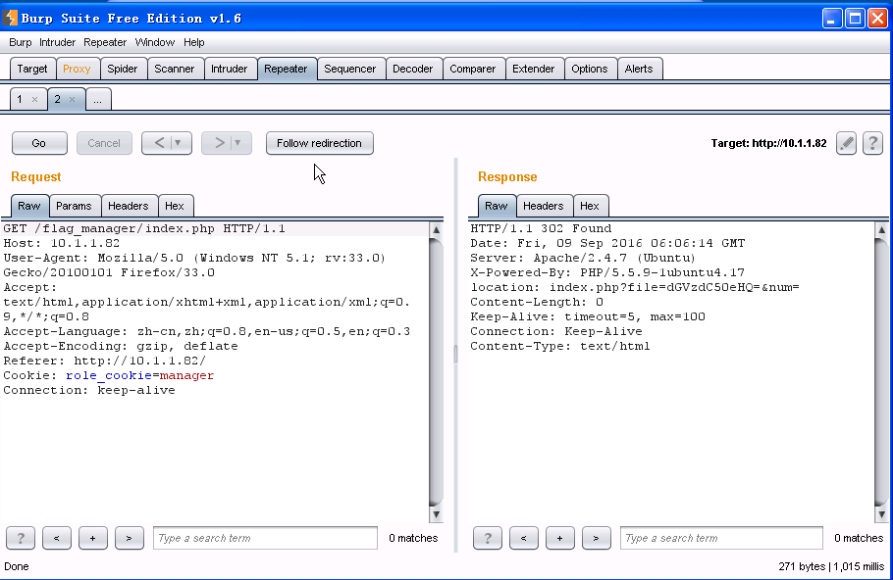This screenshot has height=580, width=893.
Task: Click the vertical pane splitter handle
Action: pos(455,354)
